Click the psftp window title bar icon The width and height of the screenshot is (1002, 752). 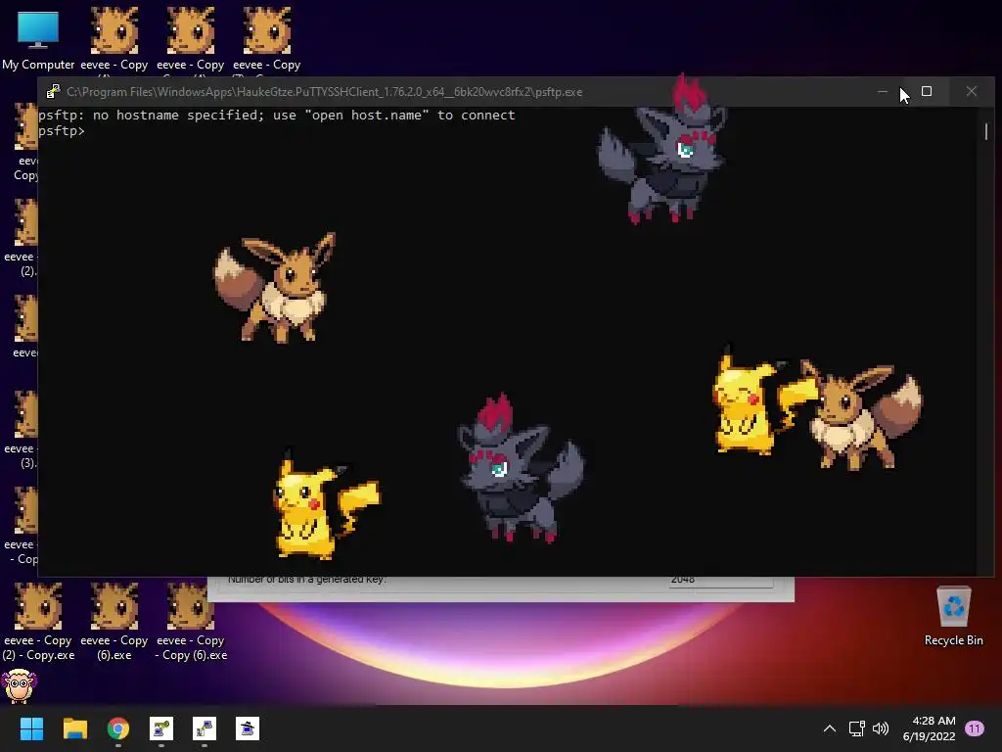click(x=53, y=92)
